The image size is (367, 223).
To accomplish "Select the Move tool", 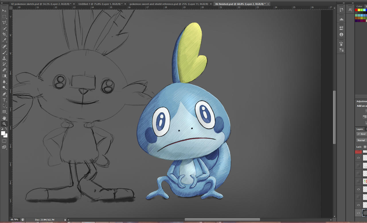I will pos(4,11).
